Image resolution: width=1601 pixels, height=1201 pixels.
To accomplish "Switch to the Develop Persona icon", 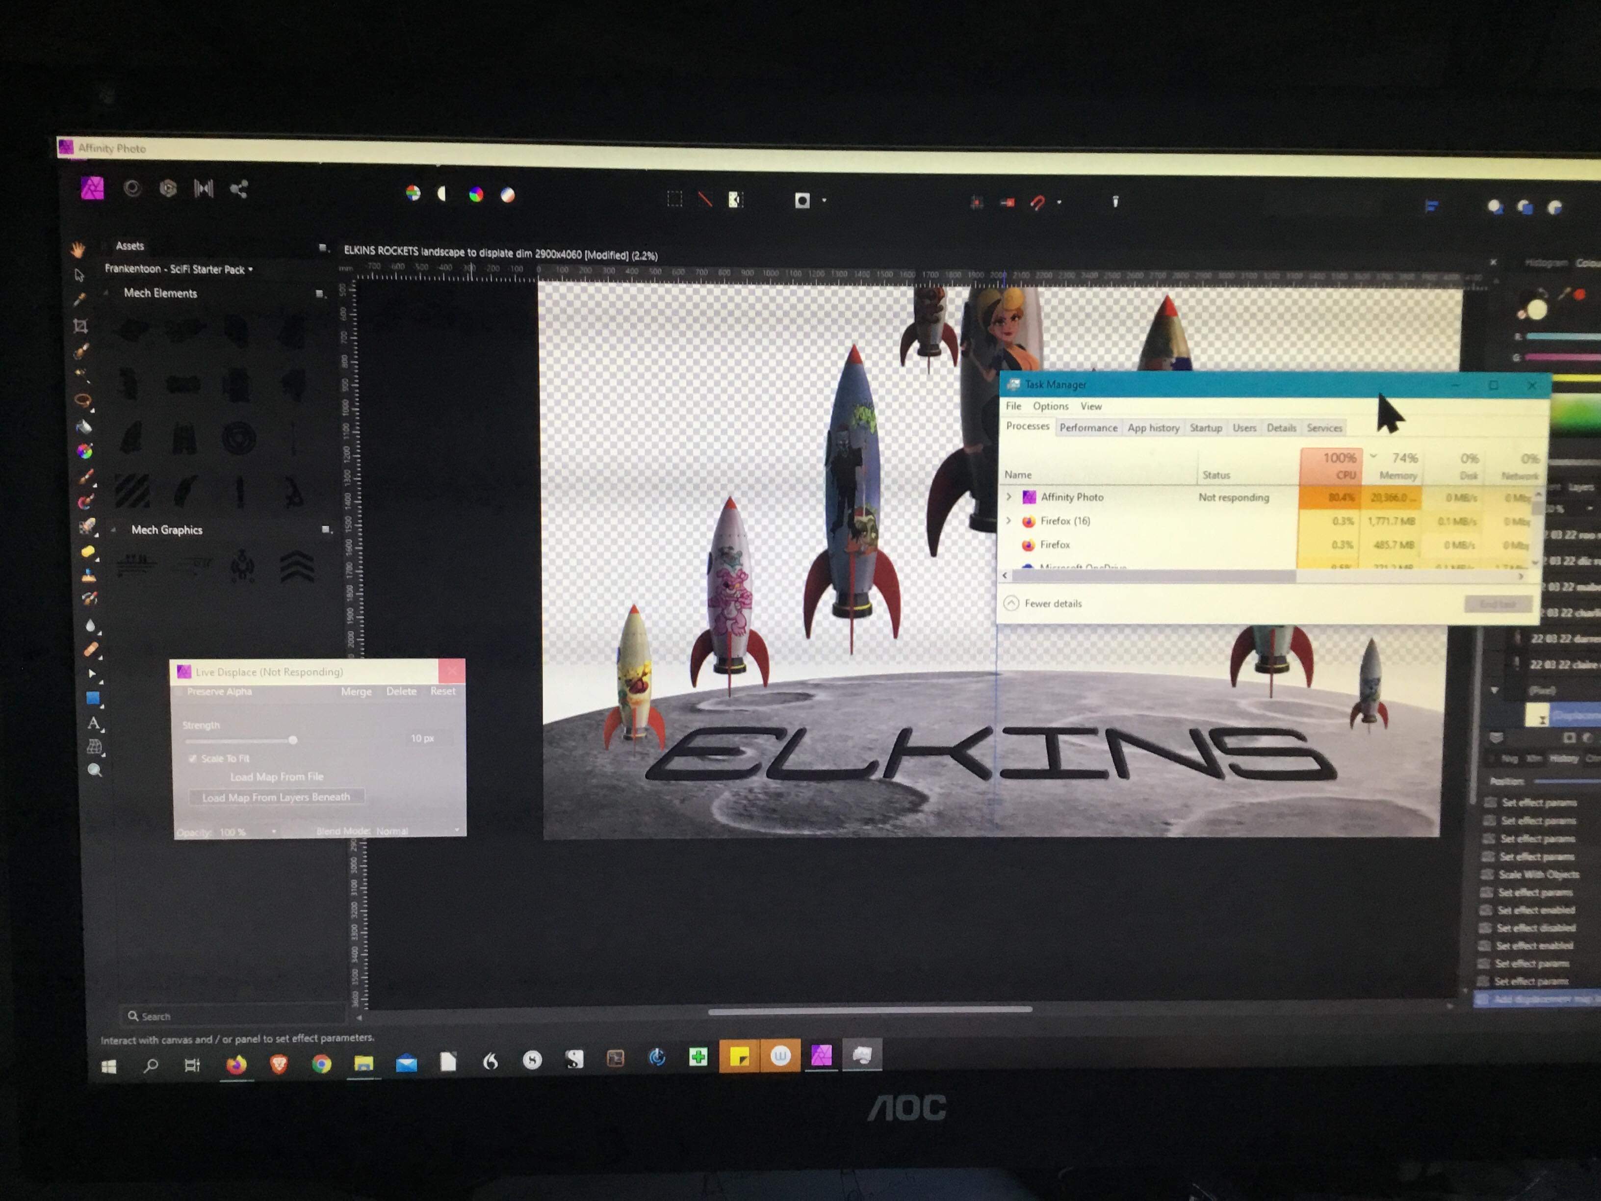I will (168, 189).
